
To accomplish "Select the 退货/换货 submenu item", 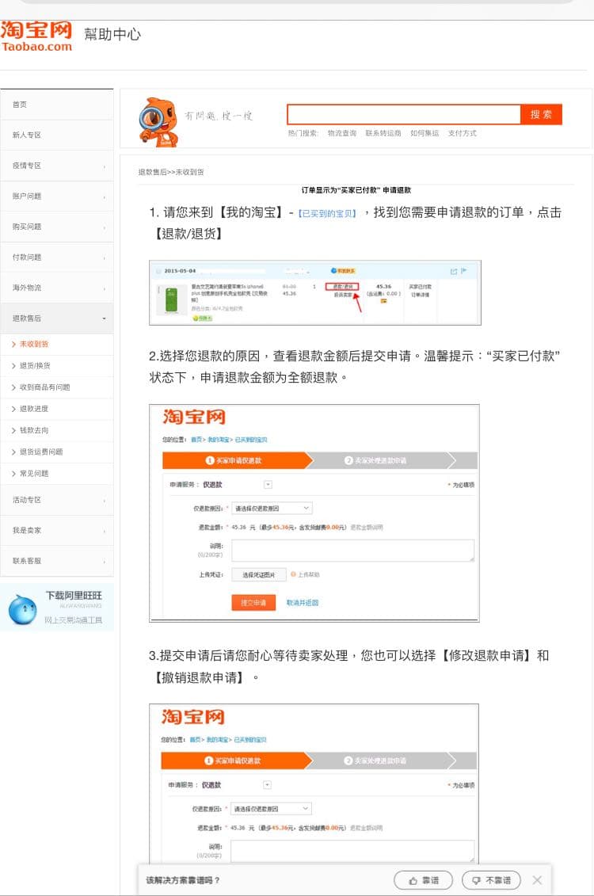I will point(56,366).
